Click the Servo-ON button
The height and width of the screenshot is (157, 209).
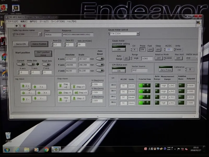[x=21, y=44]
